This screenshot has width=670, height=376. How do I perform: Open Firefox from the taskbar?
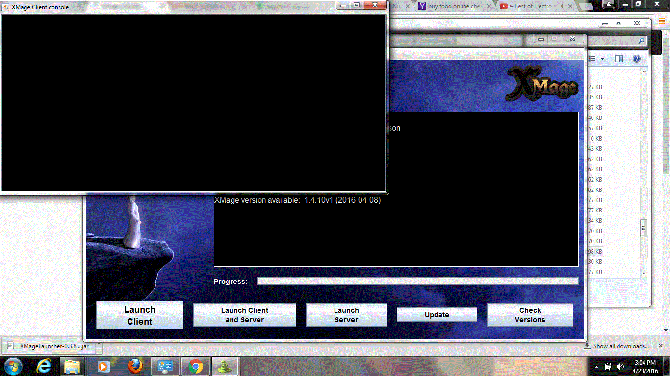(x=135, y=366)
